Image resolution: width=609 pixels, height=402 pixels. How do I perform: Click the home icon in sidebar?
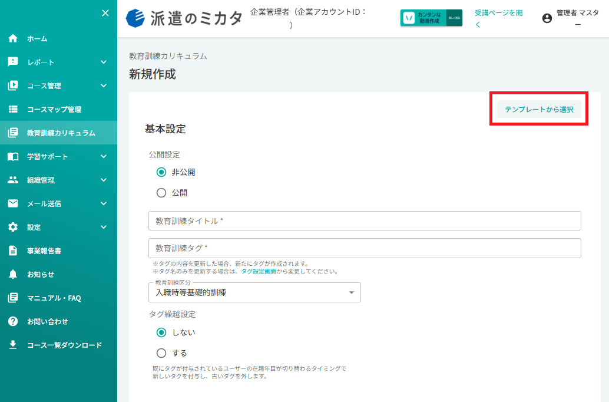coord(13,38)
